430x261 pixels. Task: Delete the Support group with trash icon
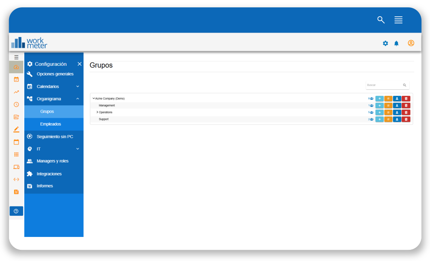coord(406,119)
